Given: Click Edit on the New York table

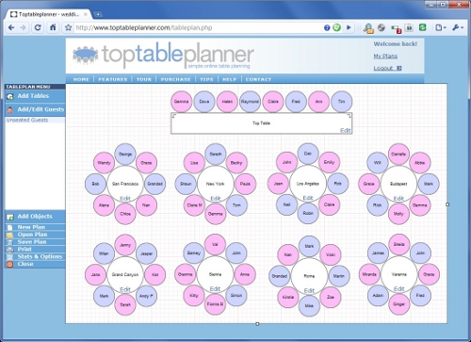Looking at the screenshot, I should click(x=216, y=199).
